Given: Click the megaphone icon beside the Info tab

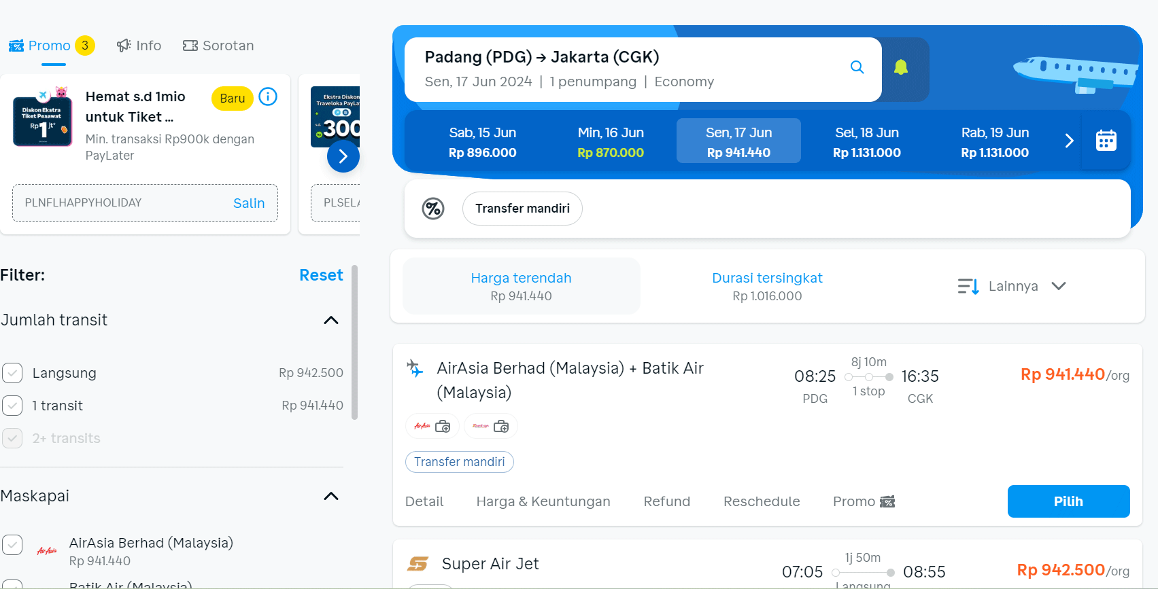Looking at the screenshot, I should point(124,46).
